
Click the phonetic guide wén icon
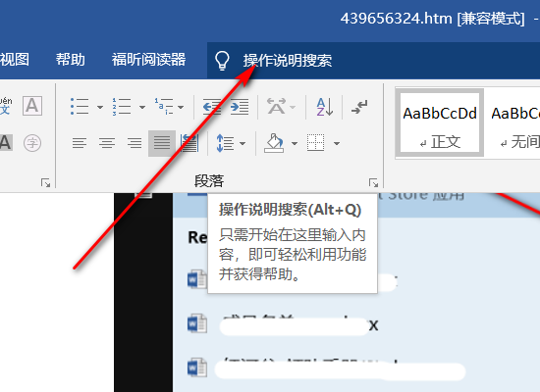click(6, 106)
